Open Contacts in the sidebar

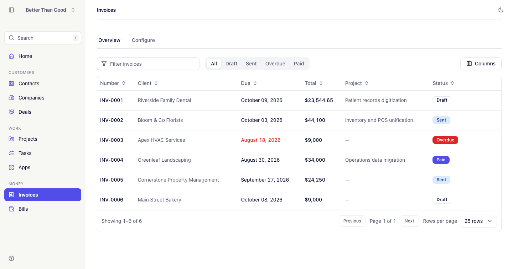(43, 84)
